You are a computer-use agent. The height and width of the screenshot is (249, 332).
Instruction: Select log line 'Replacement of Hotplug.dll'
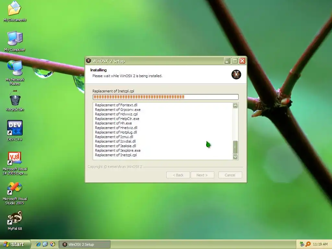pos(116,132)
